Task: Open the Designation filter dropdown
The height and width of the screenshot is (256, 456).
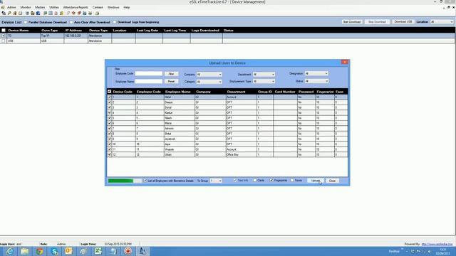Action: [316, 74]
